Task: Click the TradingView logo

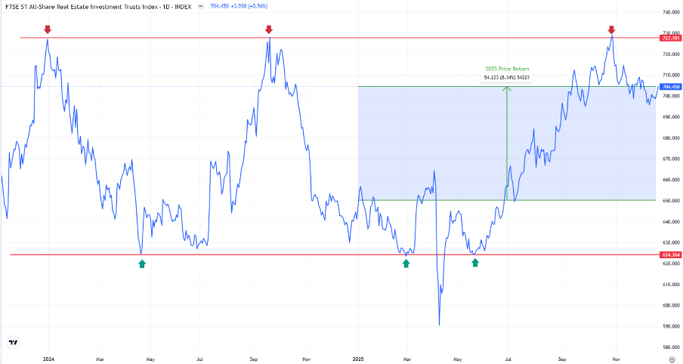Action: click(x=14, y=342)
